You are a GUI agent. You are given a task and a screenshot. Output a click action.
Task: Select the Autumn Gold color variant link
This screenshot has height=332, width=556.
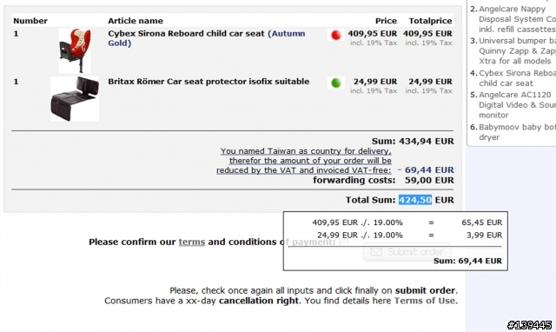click(207, 38)
